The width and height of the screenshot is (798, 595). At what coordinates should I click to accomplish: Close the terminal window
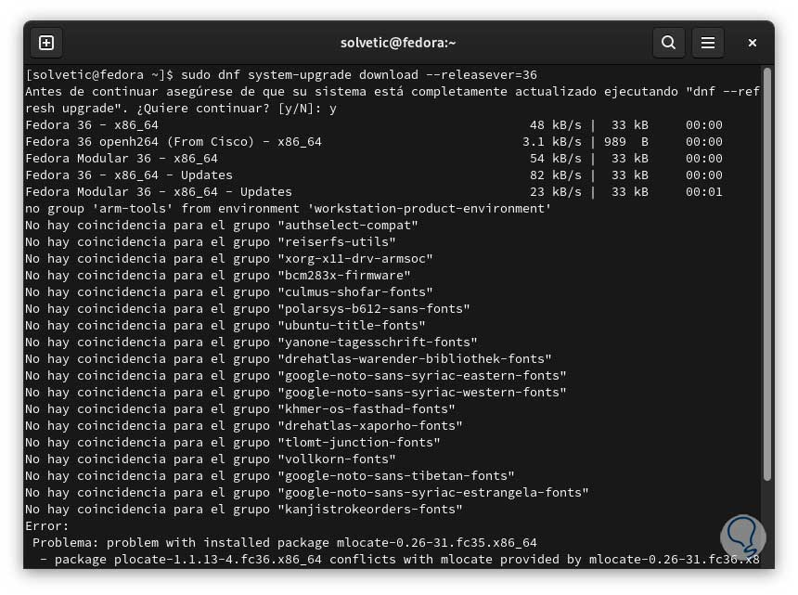pos(753,43)
